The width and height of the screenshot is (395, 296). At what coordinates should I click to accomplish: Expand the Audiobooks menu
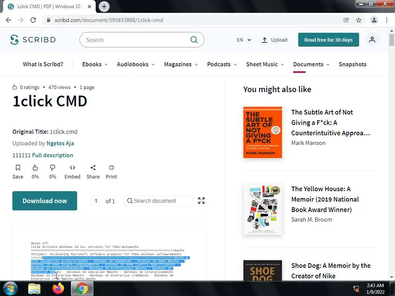tap(135, 64)
